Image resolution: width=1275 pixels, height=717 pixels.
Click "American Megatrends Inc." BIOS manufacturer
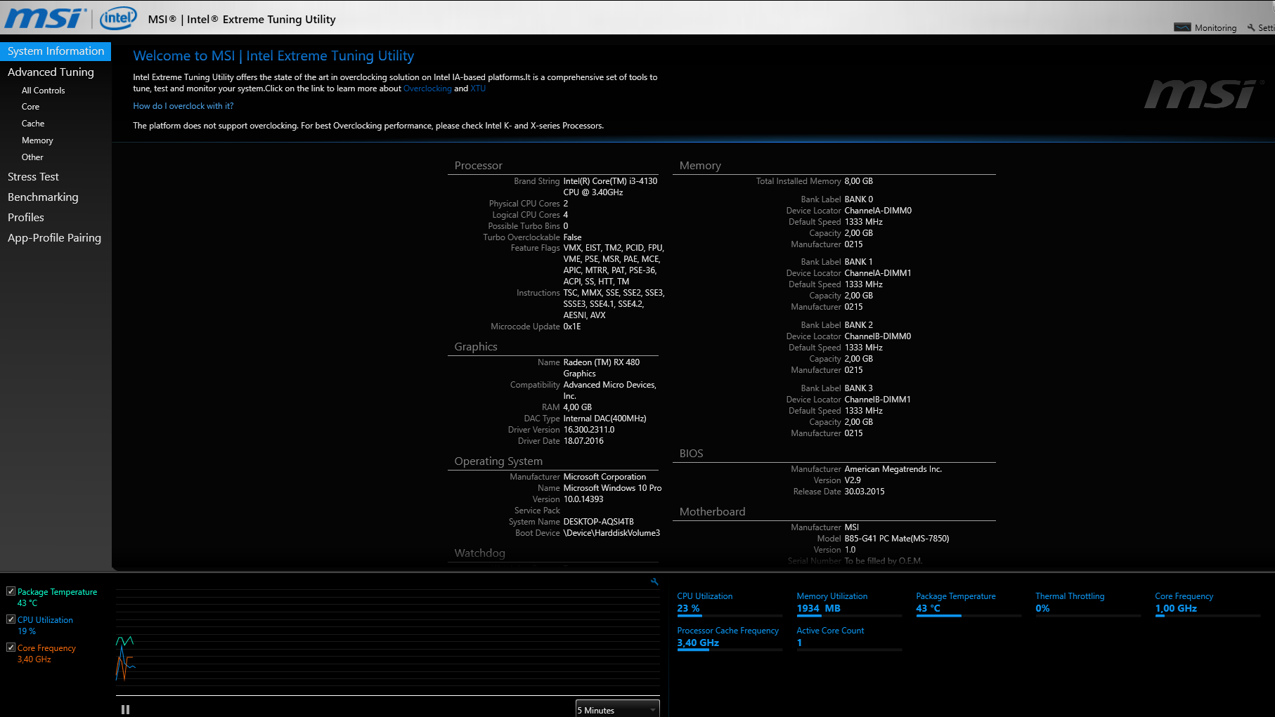pos(893,469)
